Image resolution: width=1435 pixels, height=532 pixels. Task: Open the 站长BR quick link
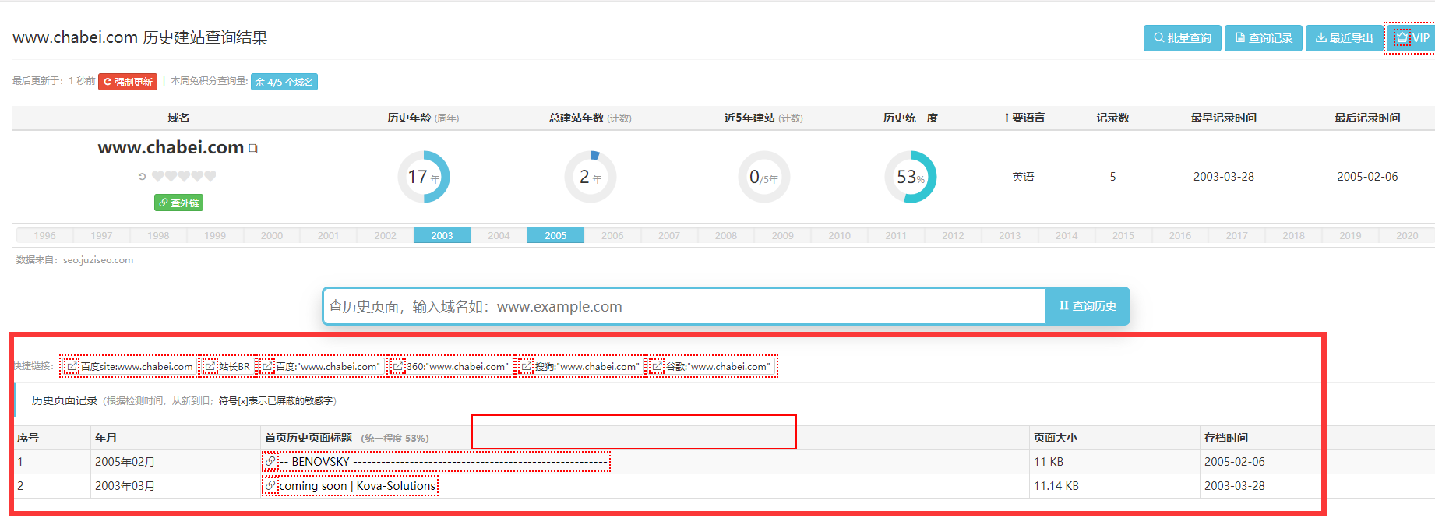(227, 366)
